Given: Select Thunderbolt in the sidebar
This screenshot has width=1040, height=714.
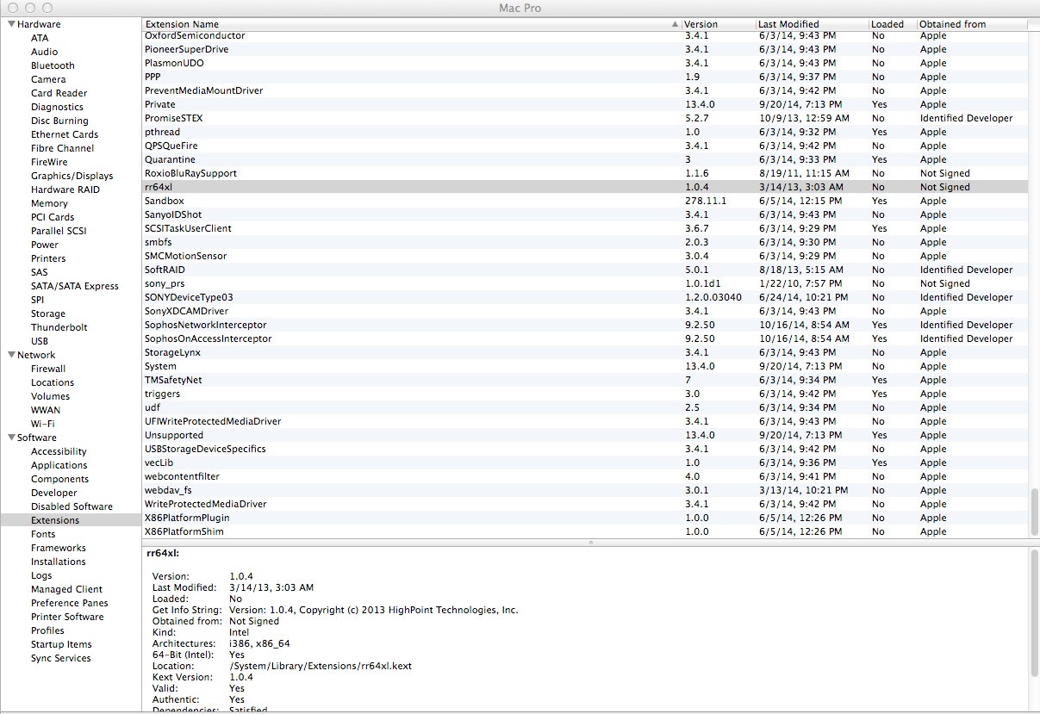Looking at the screenshot, I should coord(59,327).
